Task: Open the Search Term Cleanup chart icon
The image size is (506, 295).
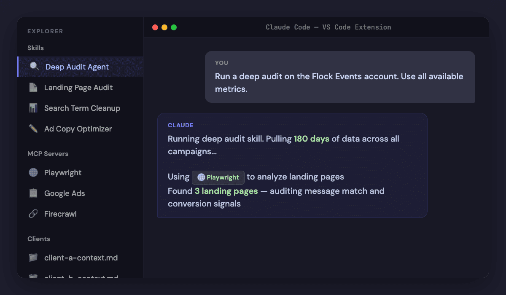Action: pos(33,108)
